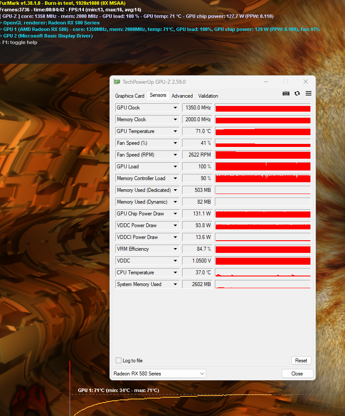Viewport: 345px width, 416px height.
Task: Click FurMark GPU 2 Microsoft Basic Display Driver line
Action: pos(47,36)
